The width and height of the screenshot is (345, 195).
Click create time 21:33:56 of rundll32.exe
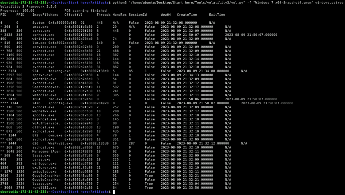[x=198, y=187]
